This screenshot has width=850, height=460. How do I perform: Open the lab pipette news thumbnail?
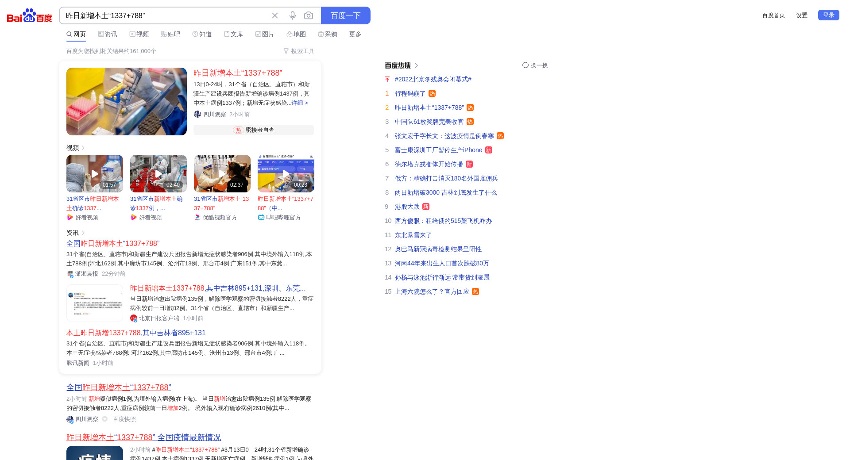(x=127, y=101)
